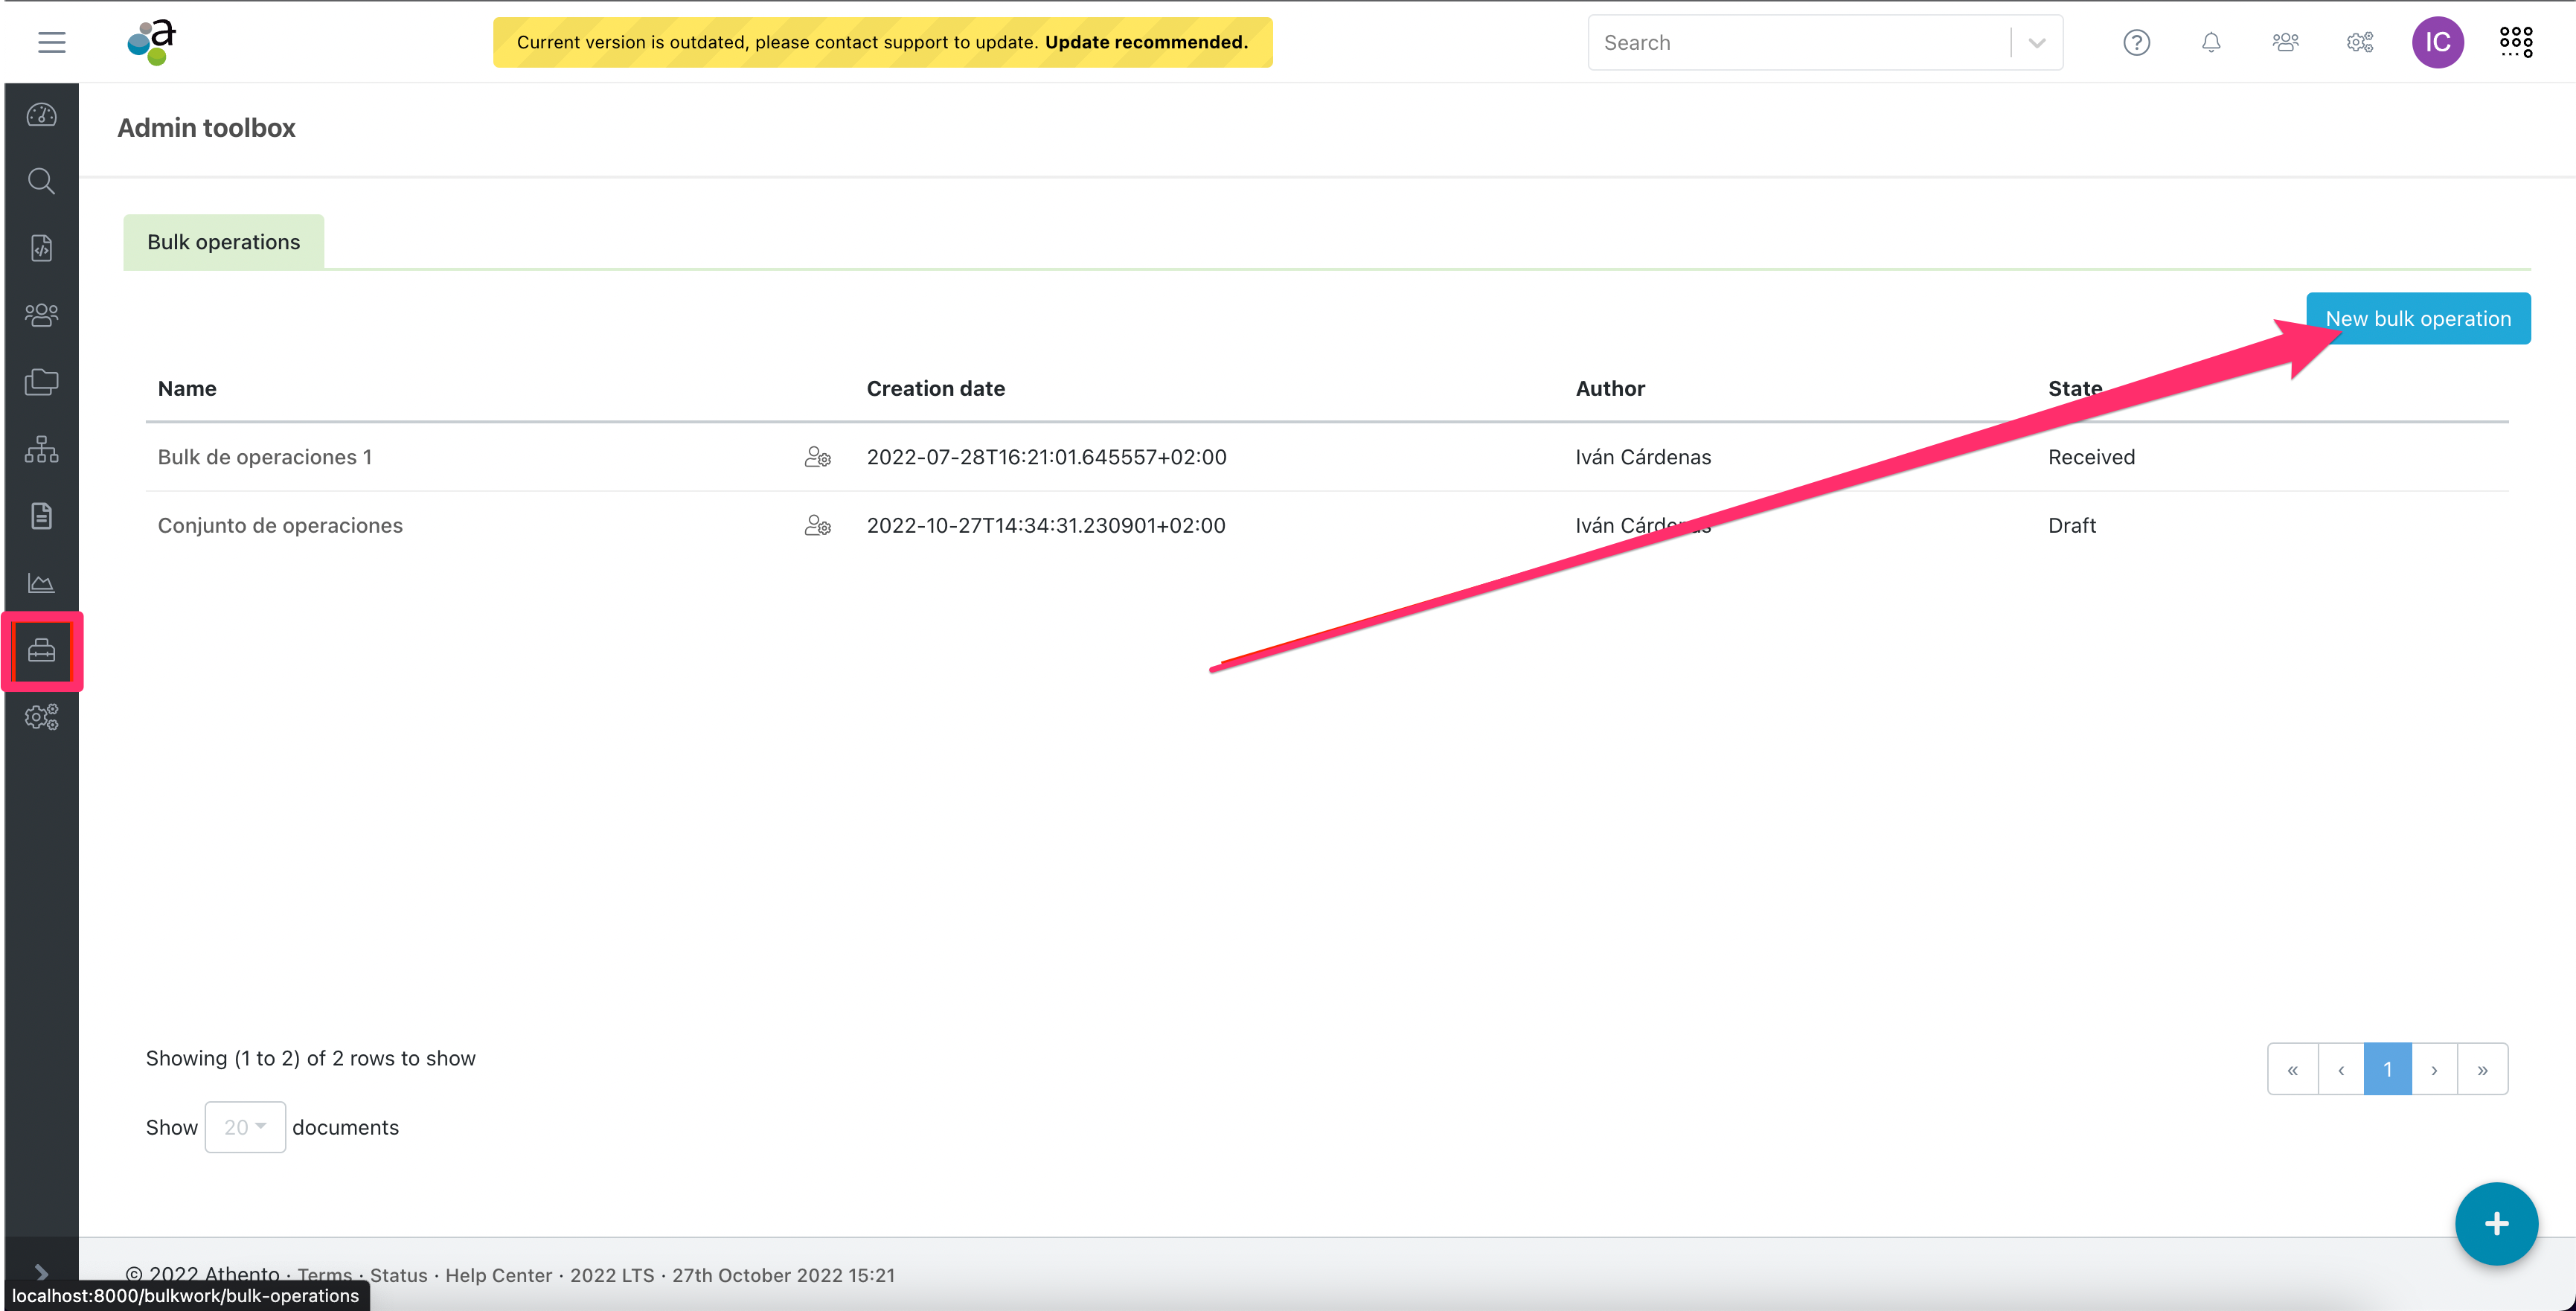Open the search box dropdown arrow
This screenshot has height=1311, width=2576.
click(x=2036, y=43)
